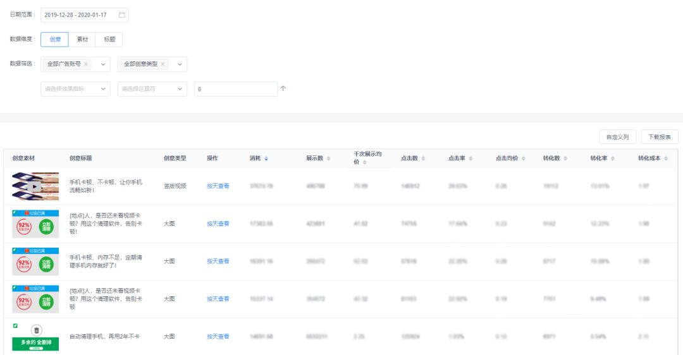Click the up arrow beside the value field
Screen dimensions: 683x355
click(x=283, y=88)
